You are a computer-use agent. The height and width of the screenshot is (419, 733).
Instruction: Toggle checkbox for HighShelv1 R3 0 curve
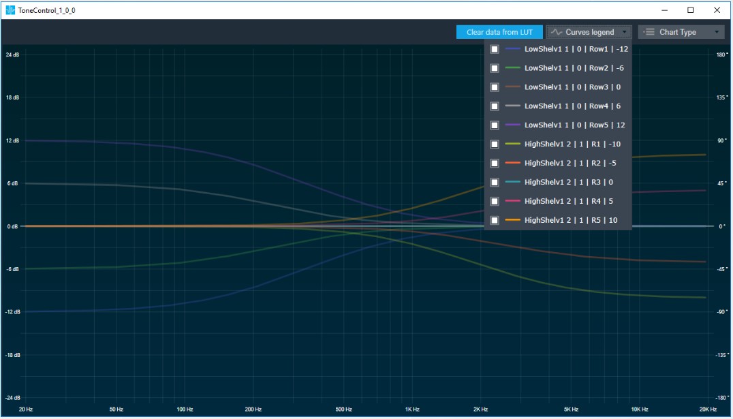click(x=495, y=183)
